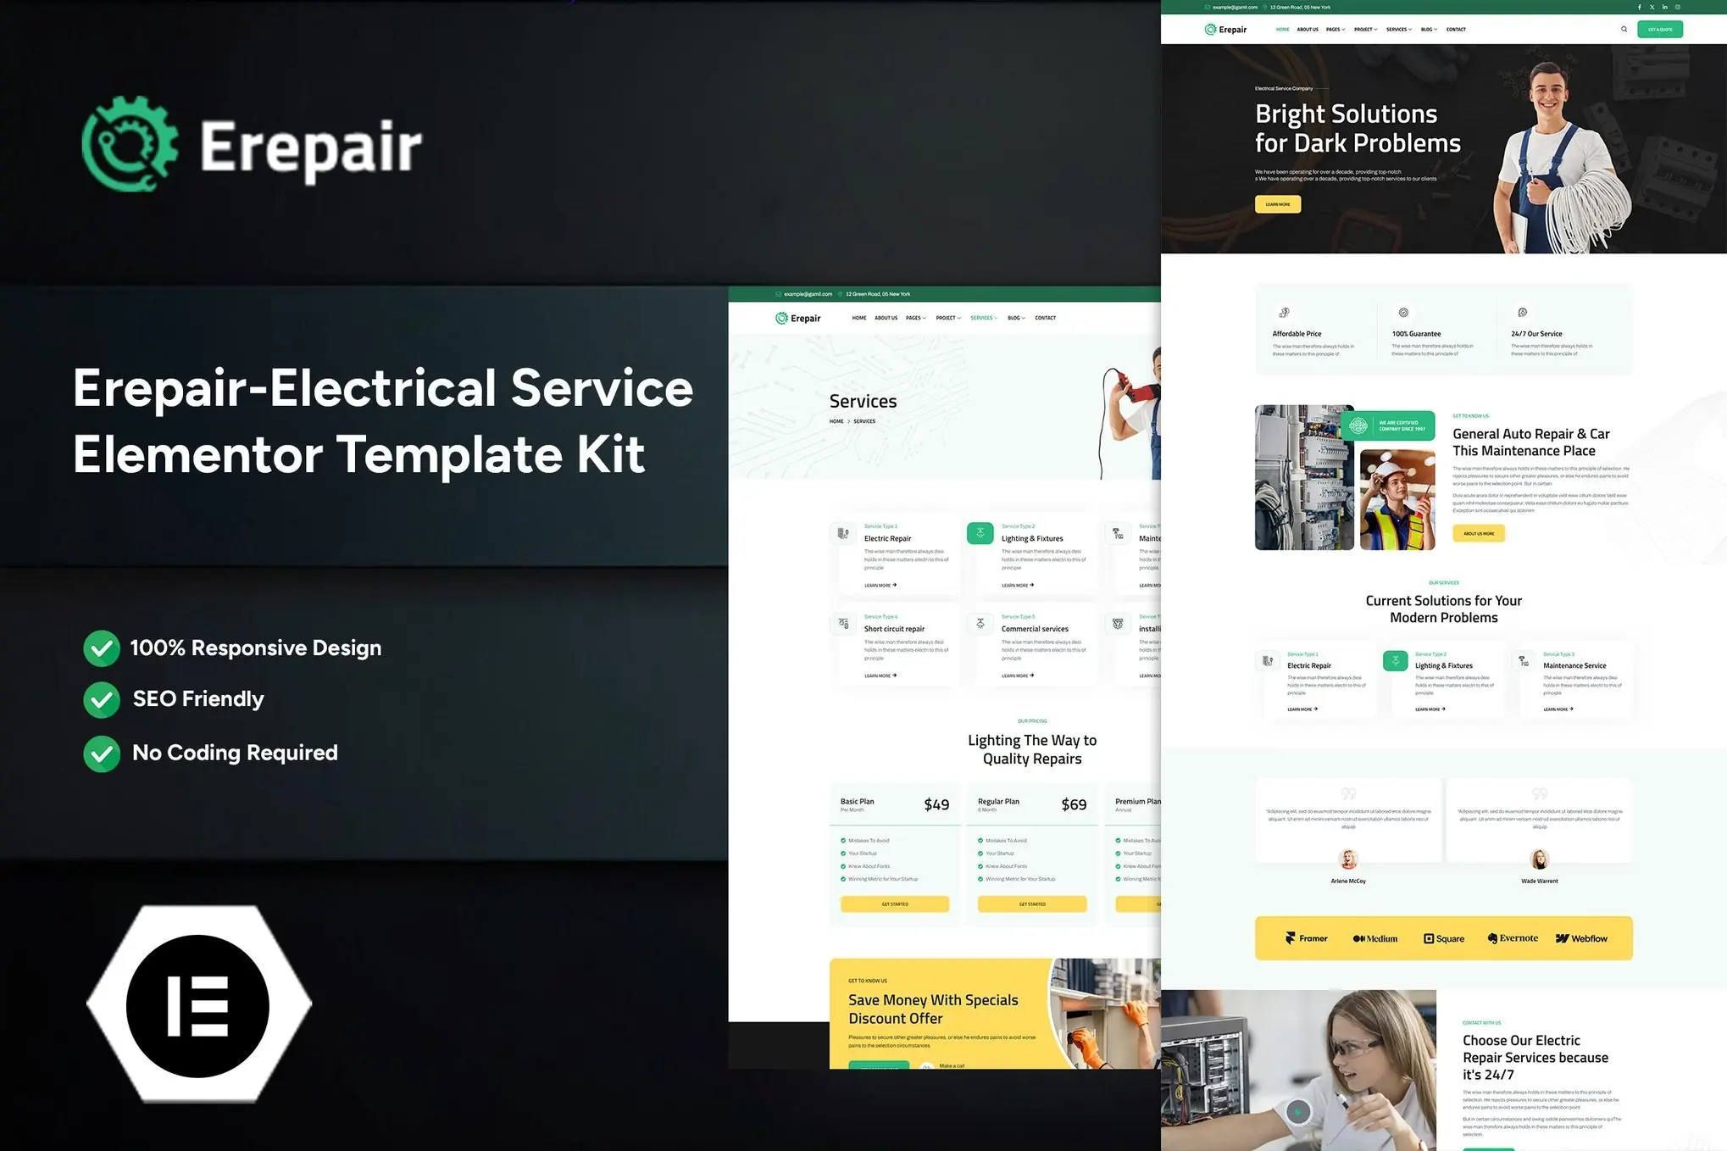Expand the BLOG dropdown in the navbar
Image resolution: width=1727 pixels, height=1151 pixels.
pyautogui.click(x=1429, y=29)
